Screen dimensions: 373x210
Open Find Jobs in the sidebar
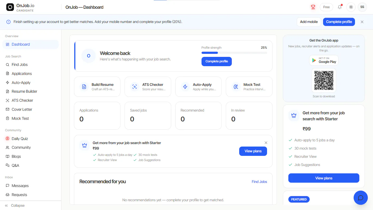[31, 65]
